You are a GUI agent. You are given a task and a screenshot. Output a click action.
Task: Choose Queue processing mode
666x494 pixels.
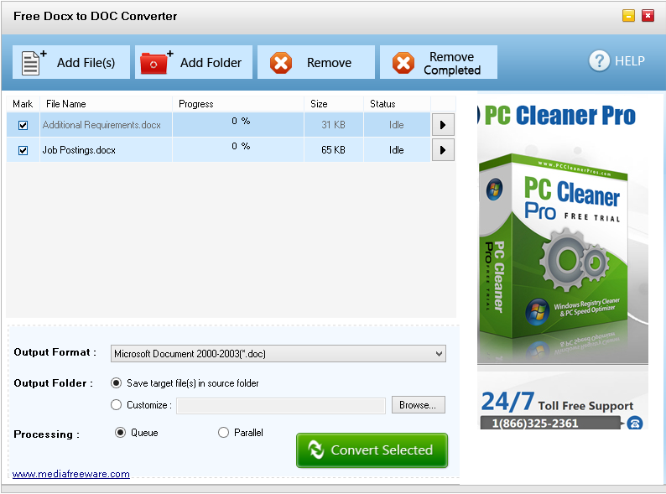(x=120, y=433)
